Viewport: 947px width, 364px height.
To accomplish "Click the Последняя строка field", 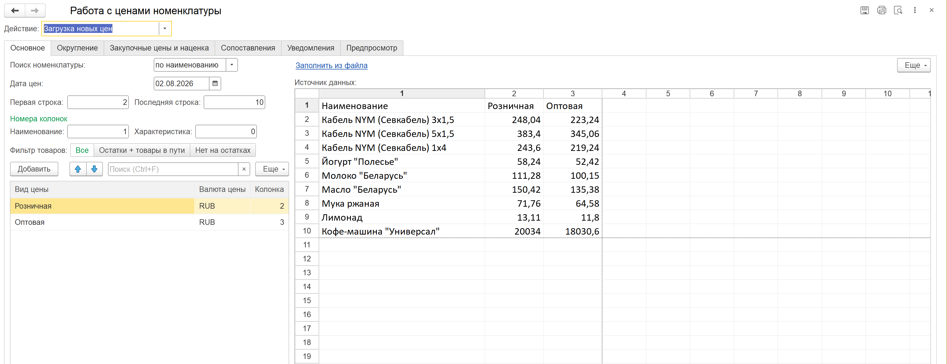I will click(x=235, y=102).
